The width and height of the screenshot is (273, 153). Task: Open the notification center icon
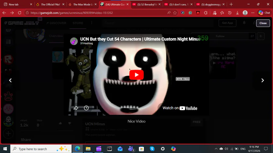pos(266,149)
